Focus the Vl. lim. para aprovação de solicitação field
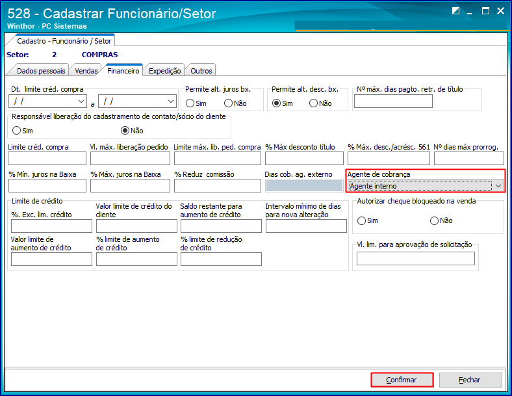This screenshot has width=512, height=396. coord(416,258)
